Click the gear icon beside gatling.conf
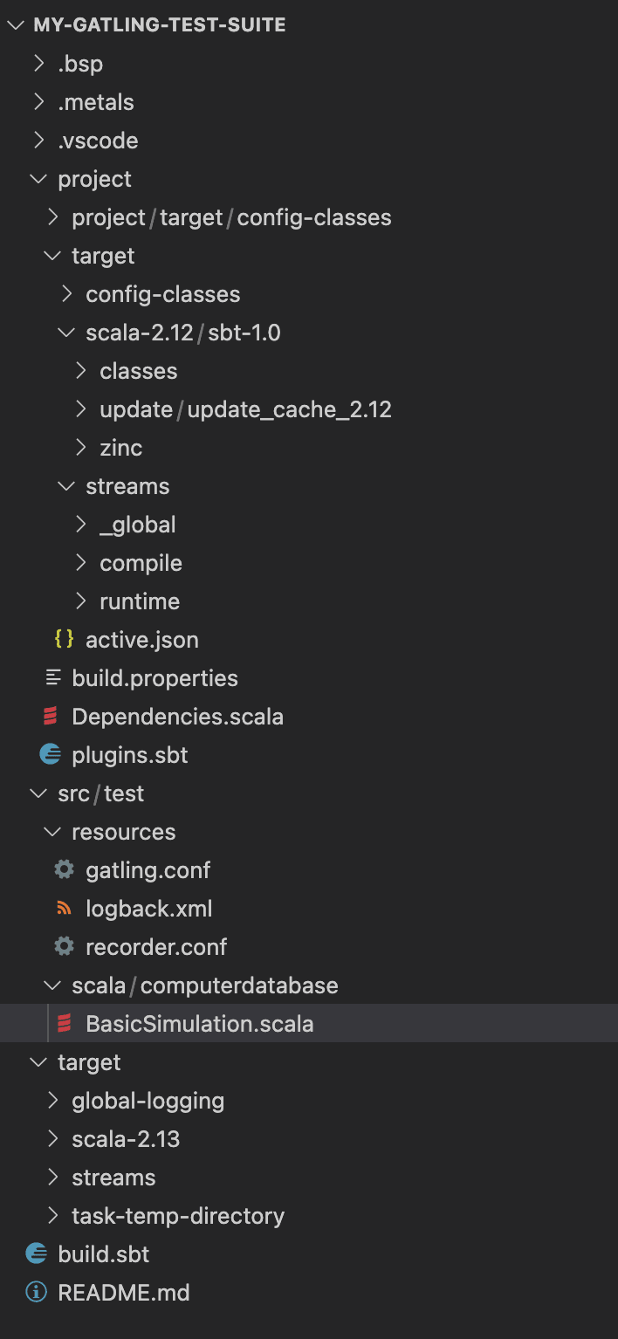The image size is (618, 1339). click(64, 869)
